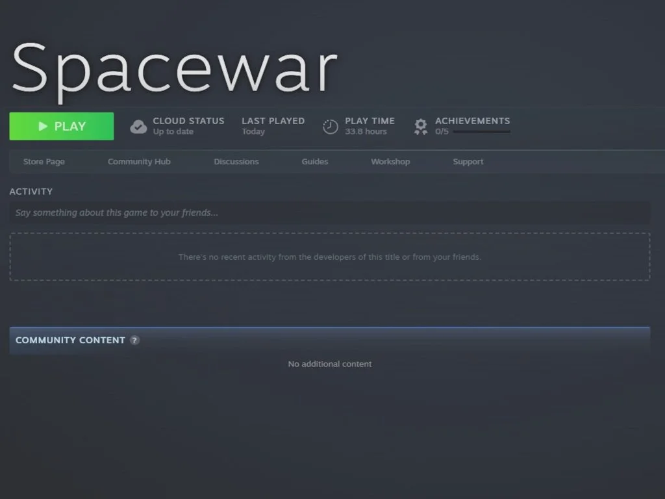Click the 33.8 hours play time value
665x499 pixels.
(x=366, y=131)
